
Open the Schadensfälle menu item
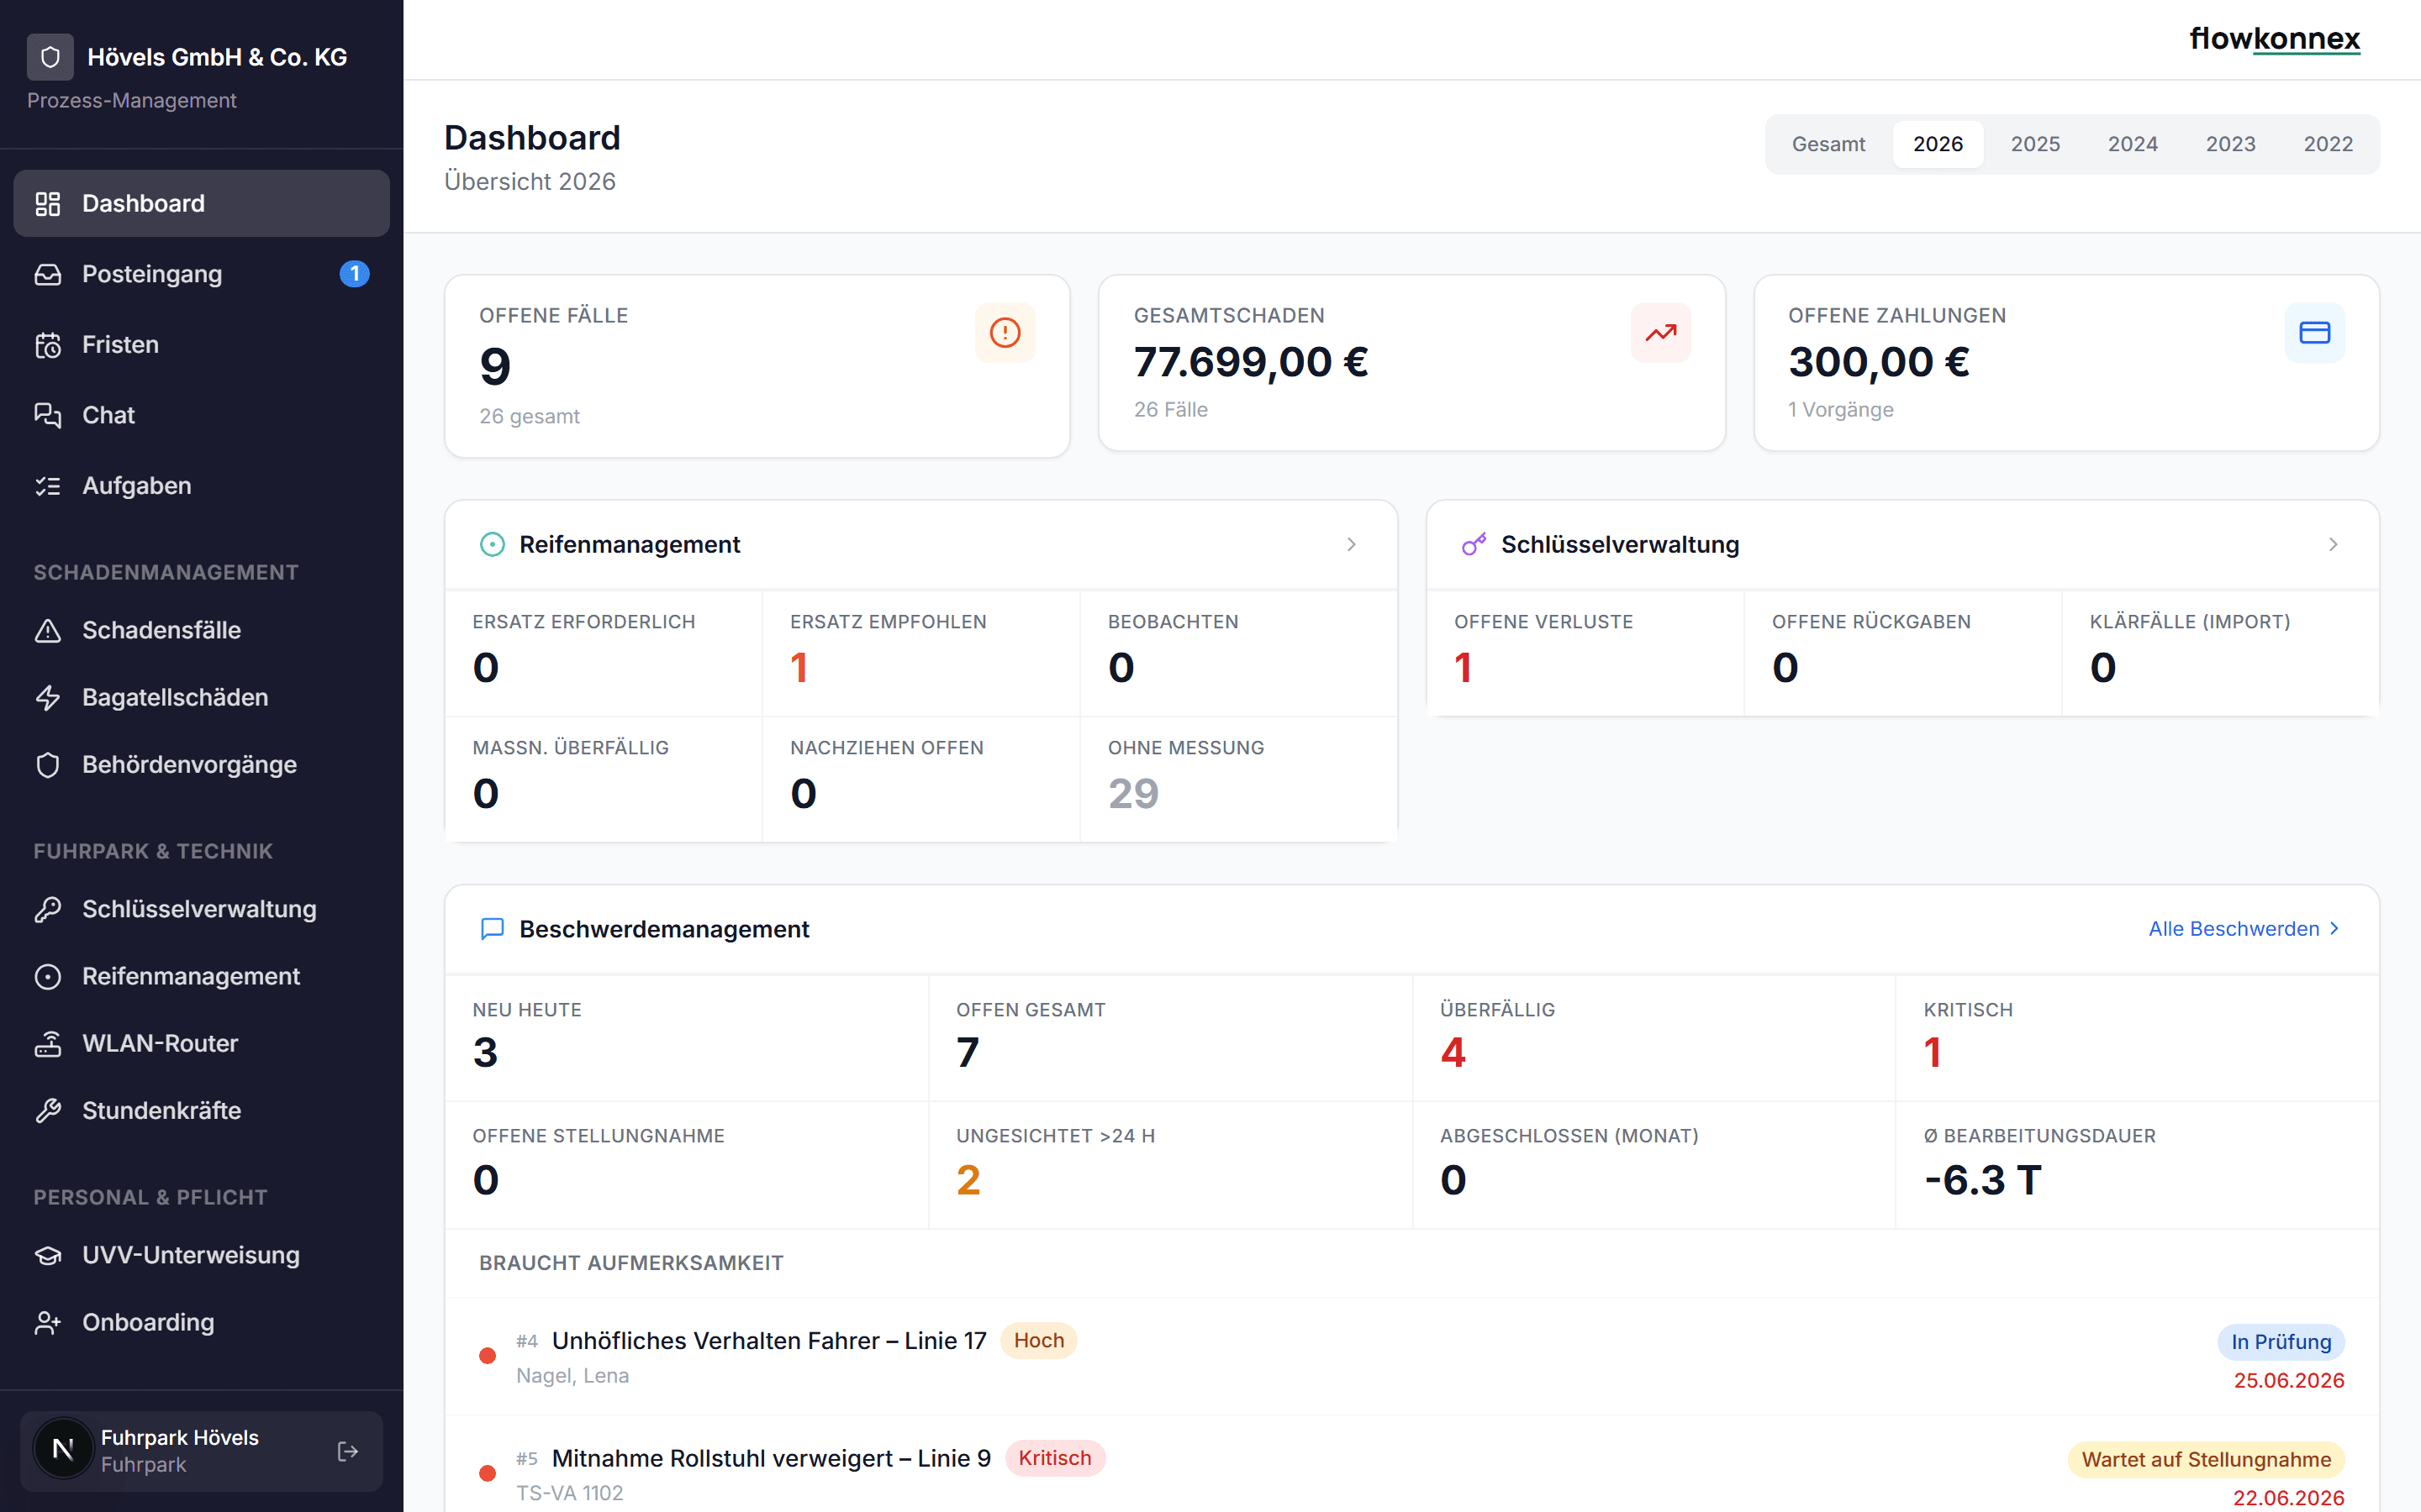201,630
